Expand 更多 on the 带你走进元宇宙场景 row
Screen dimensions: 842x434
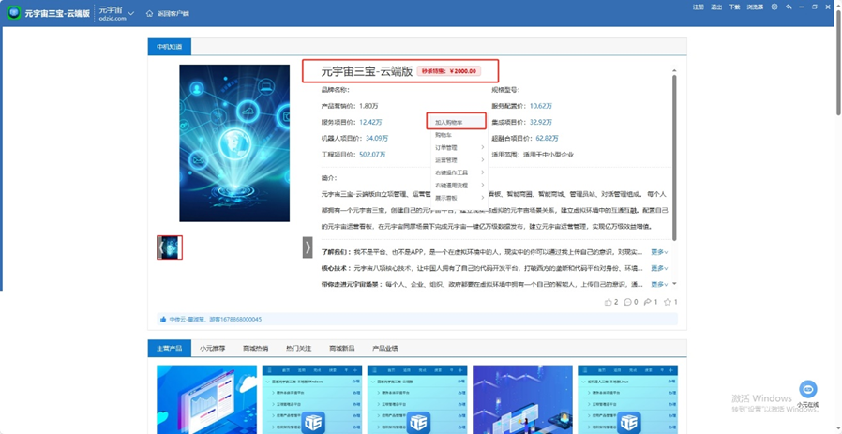[x=659, y=284]
